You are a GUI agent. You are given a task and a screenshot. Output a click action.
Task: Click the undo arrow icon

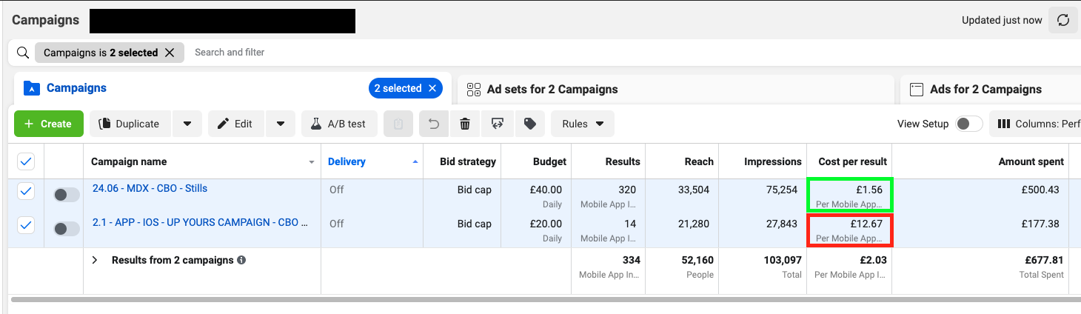[434, 124]
